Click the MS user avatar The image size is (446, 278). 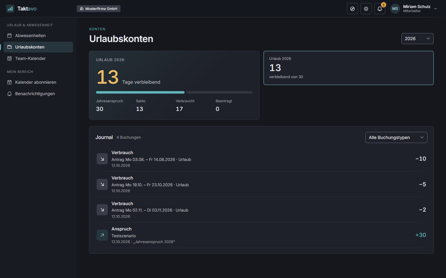(395, 9)
